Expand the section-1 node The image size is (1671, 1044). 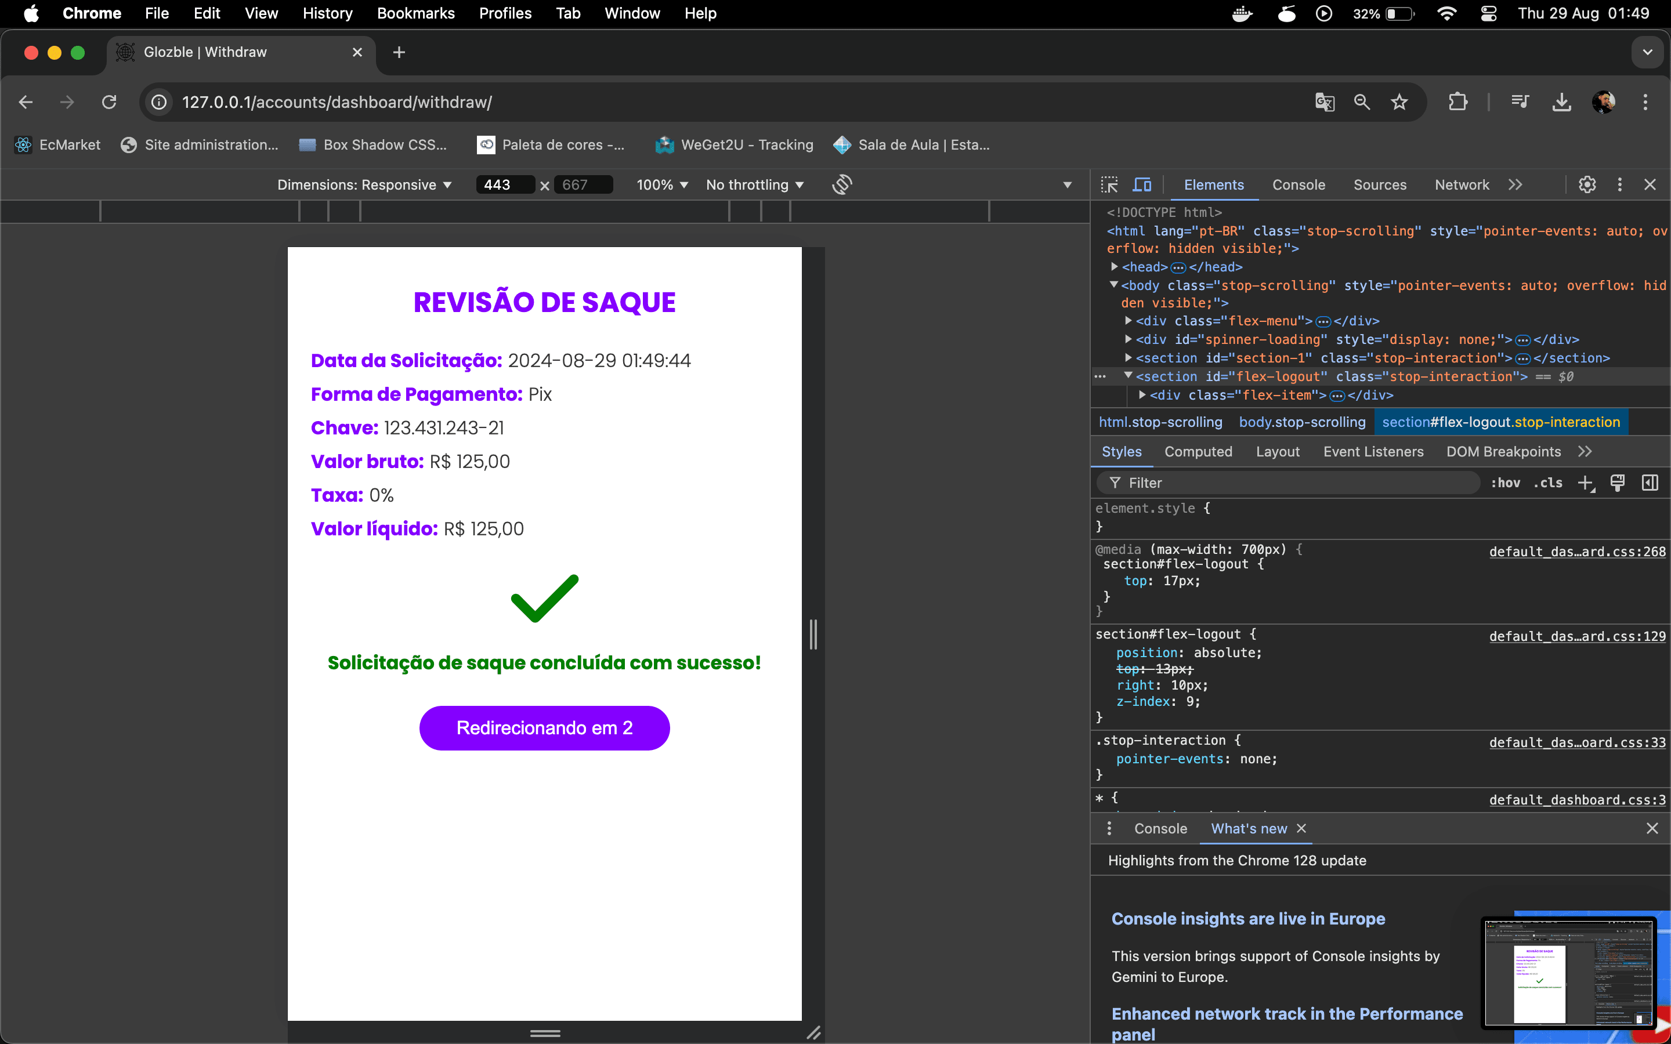[x=1129, y=358]
